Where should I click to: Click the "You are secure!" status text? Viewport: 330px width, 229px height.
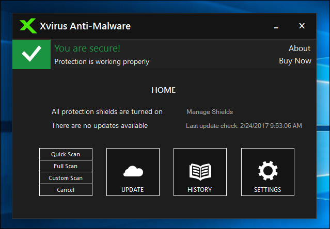pyautogui.click(x=87, y=48)
